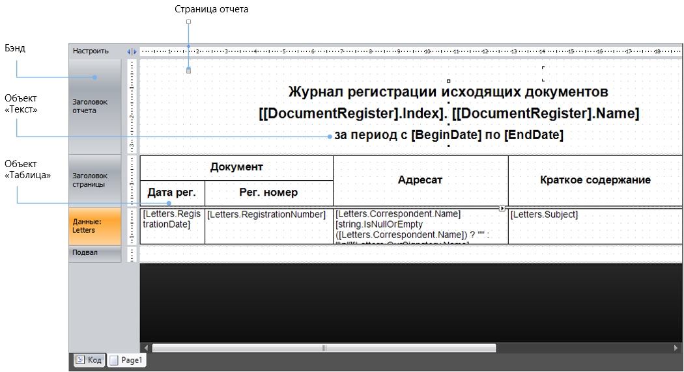Select the Заголовок страницы band
This screenshot has width=684, height=372.
tap(95, 180)
